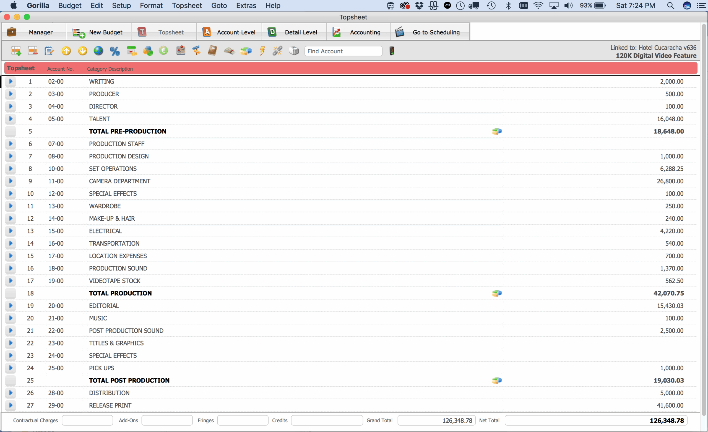
Task: Open the percentage fringes tool
Action: click(x=115, y=51)
